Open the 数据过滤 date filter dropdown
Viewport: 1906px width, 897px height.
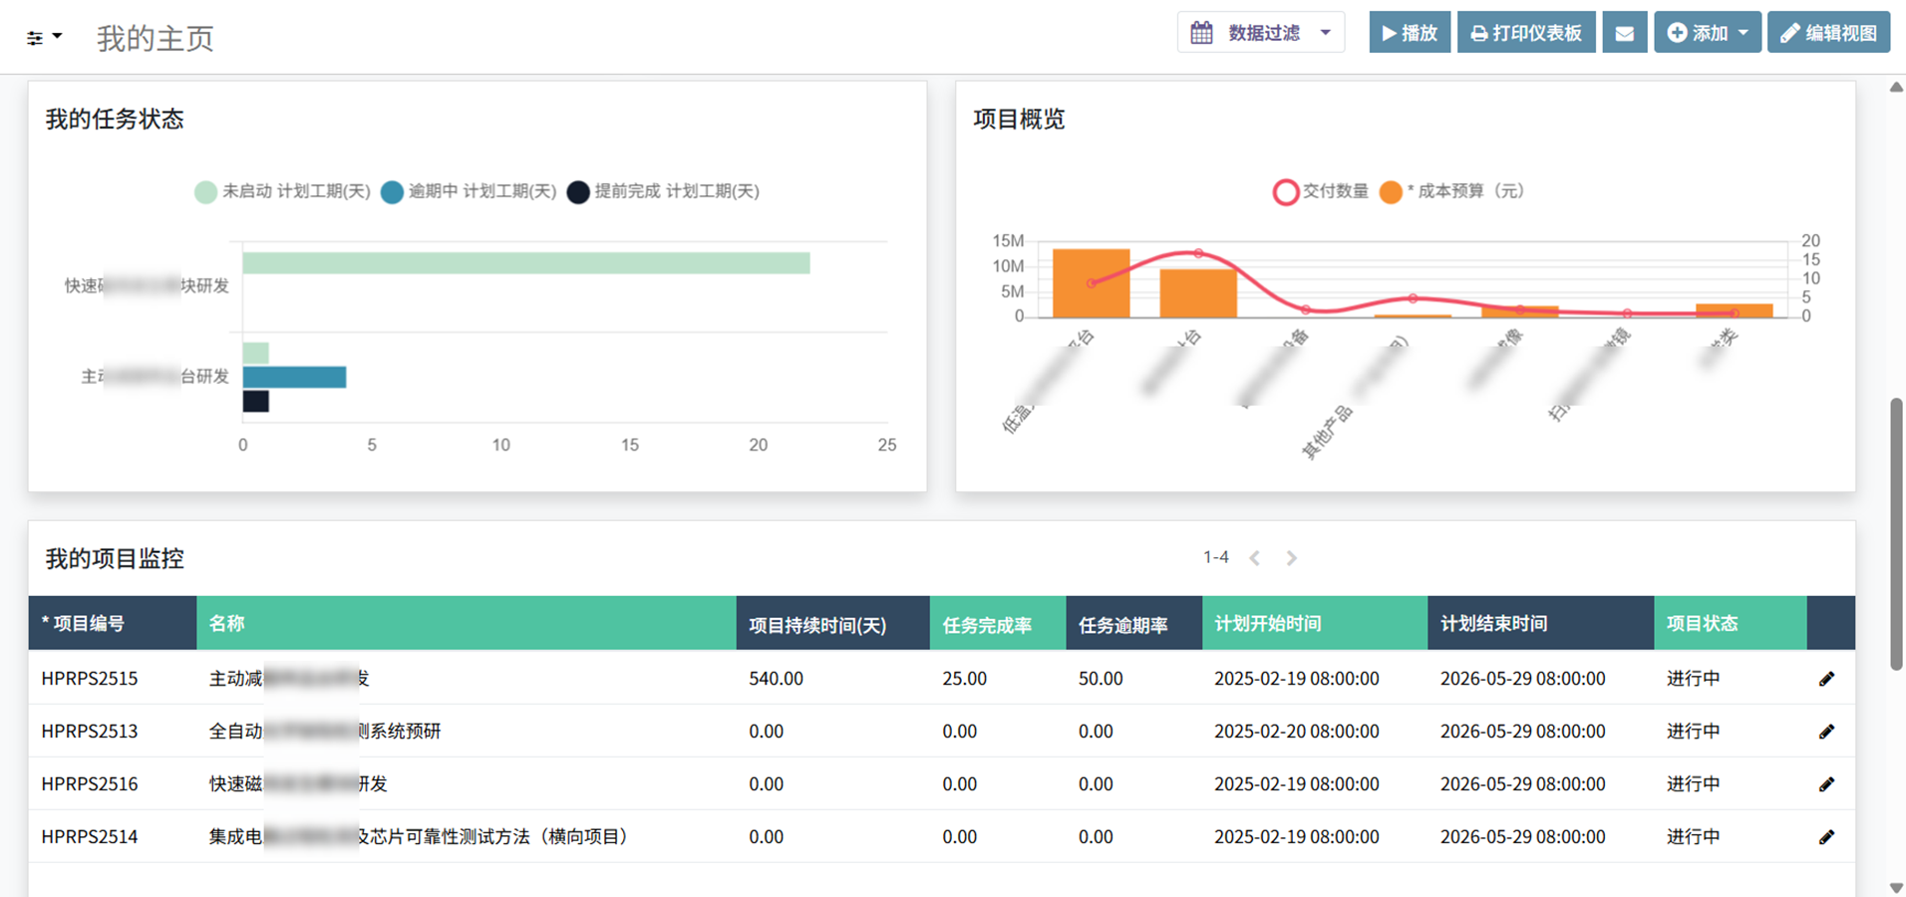point(1261,33)
